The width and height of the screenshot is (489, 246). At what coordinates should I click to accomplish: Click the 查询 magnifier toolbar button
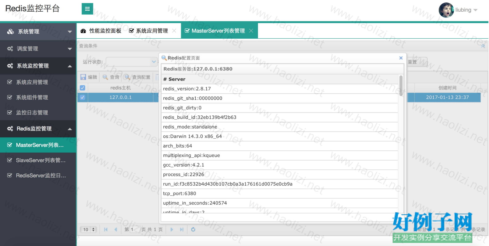[x=111, y=77]
